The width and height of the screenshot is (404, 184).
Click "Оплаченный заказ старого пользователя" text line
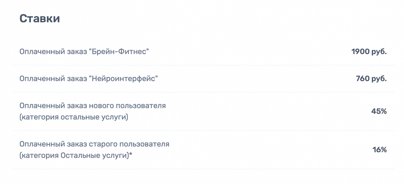[94, 144]
